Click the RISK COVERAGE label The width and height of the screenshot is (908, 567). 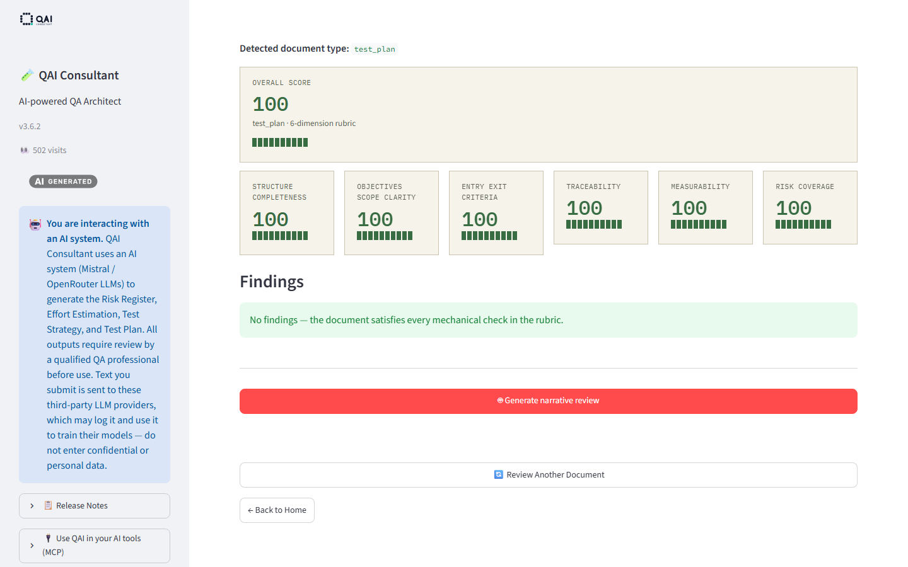click(805, 187)
